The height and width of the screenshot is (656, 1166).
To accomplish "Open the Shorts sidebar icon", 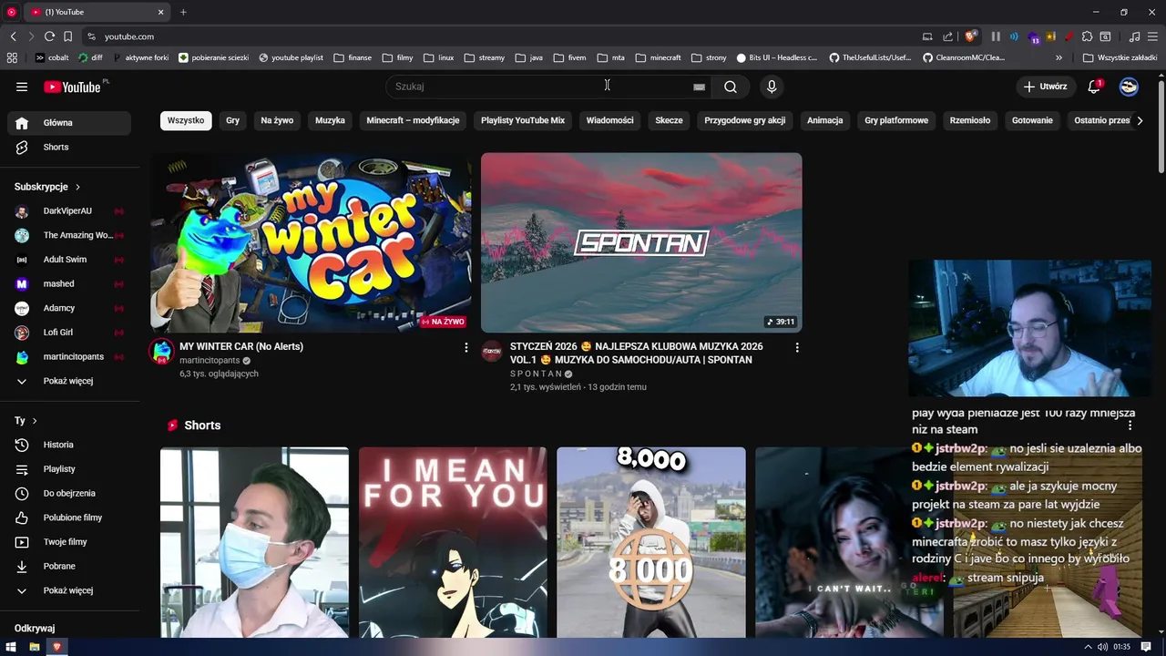I will [22, 147].
